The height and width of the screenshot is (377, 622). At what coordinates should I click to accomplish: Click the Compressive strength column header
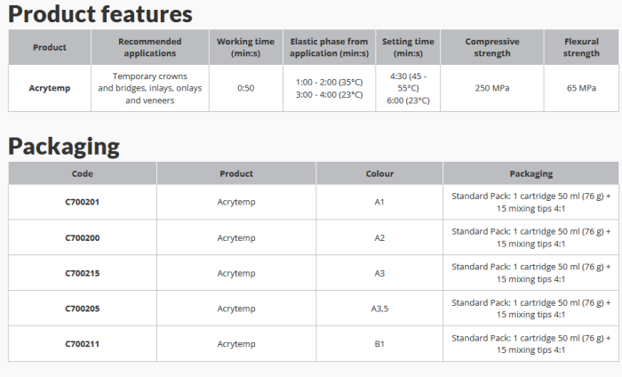pyautogui.click(x=492, y=47)
